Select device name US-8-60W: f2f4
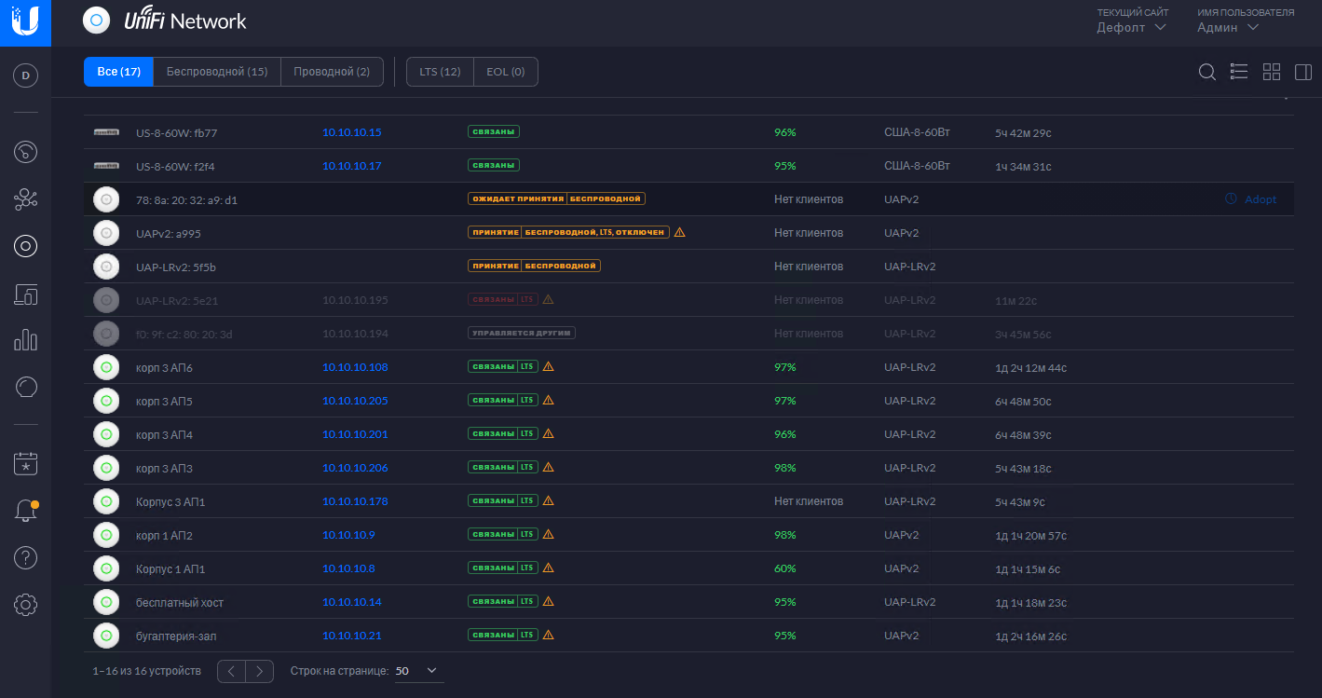Image resolution: width=1322 pixels, height=698 pixels. 175,167
